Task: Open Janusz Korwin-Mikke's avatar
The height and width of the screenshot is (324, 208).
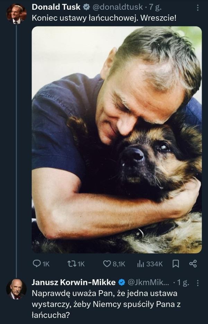Action: [16, 289]
